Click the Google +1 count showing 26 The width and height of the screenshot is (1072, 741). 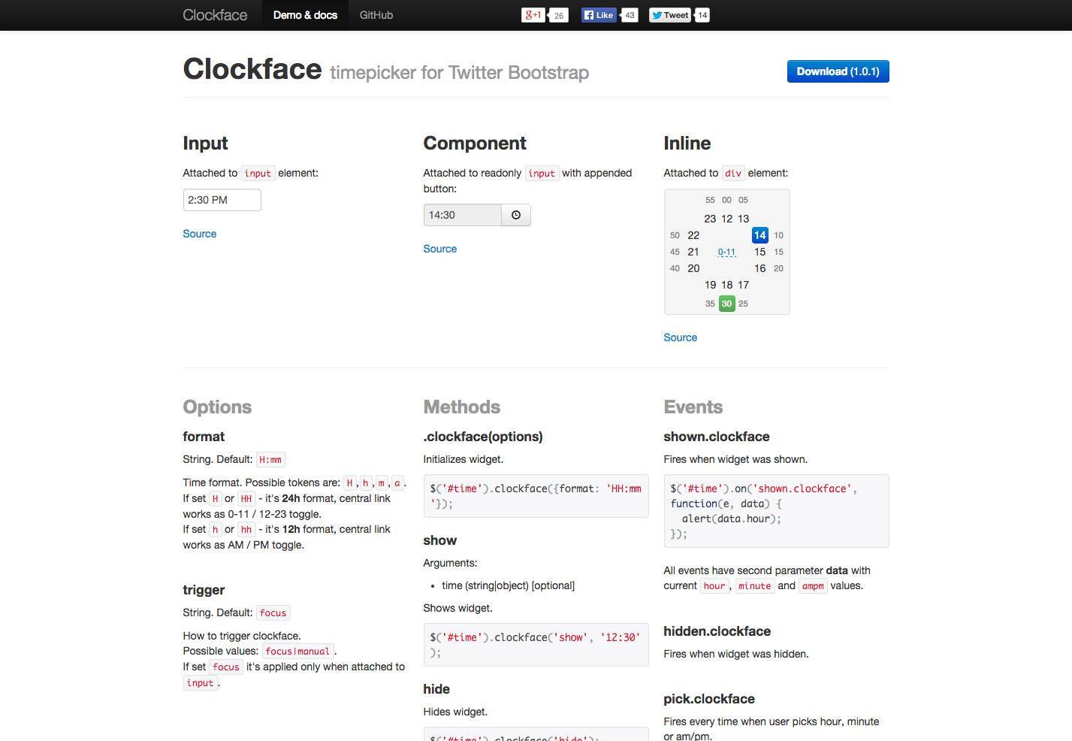(x=558, y=15)
